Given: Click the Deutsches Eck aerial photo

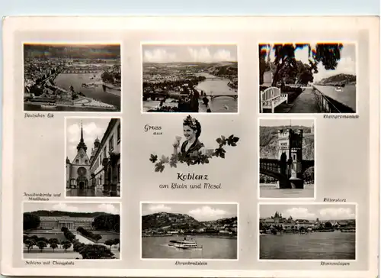Looking at the screenshot, I should click(x=72, y=77).
